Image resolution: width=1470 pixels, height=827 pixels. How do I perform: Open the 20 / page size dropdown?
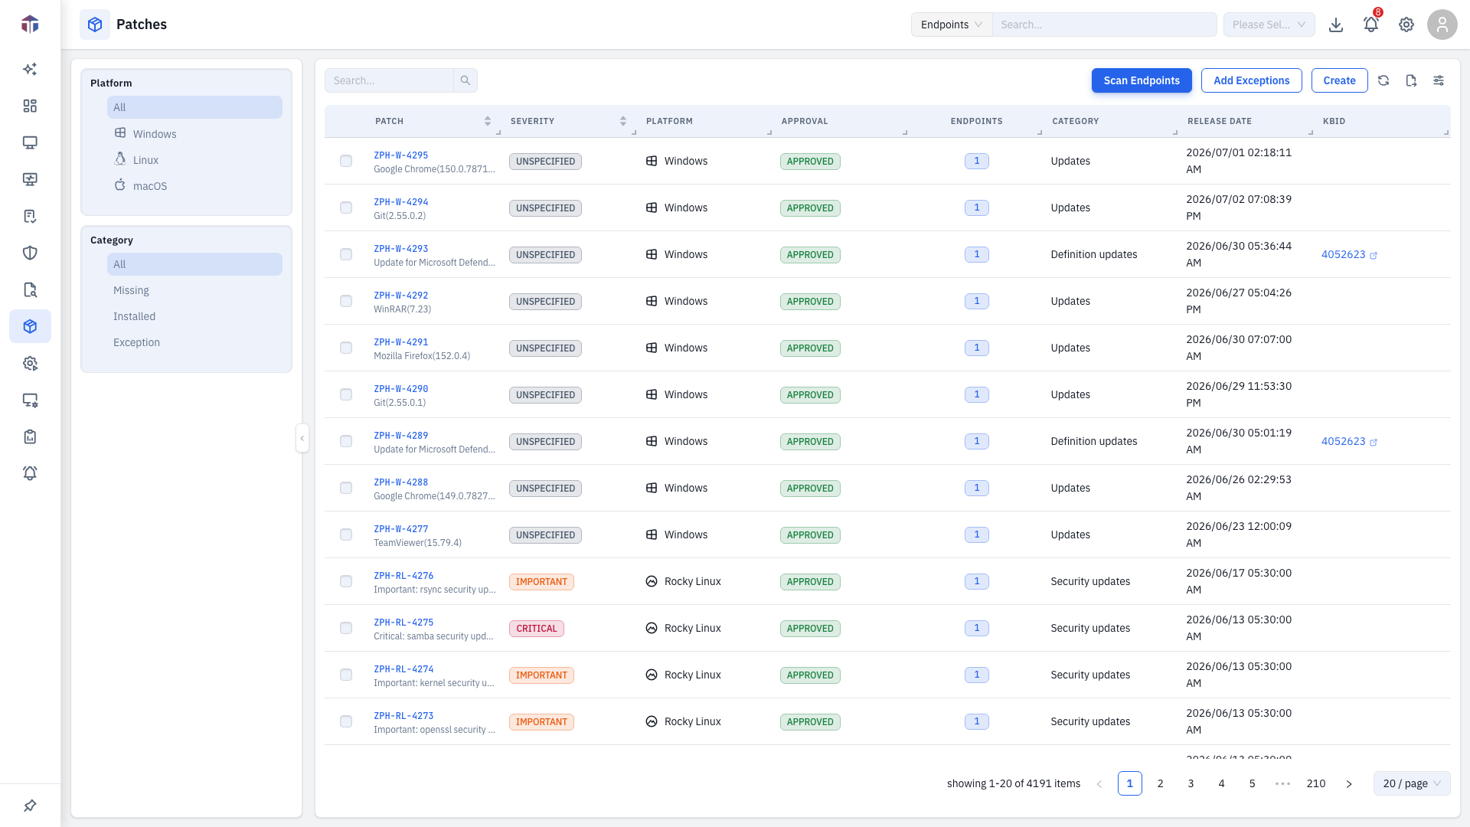click(1412, 783)
